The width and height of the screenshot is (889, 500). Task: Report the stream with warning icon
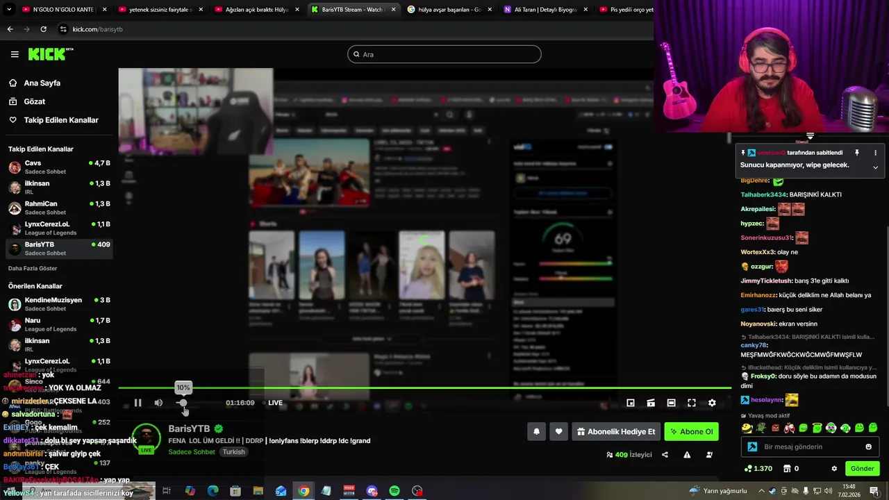pyautogui.click(x=687, y=455)
